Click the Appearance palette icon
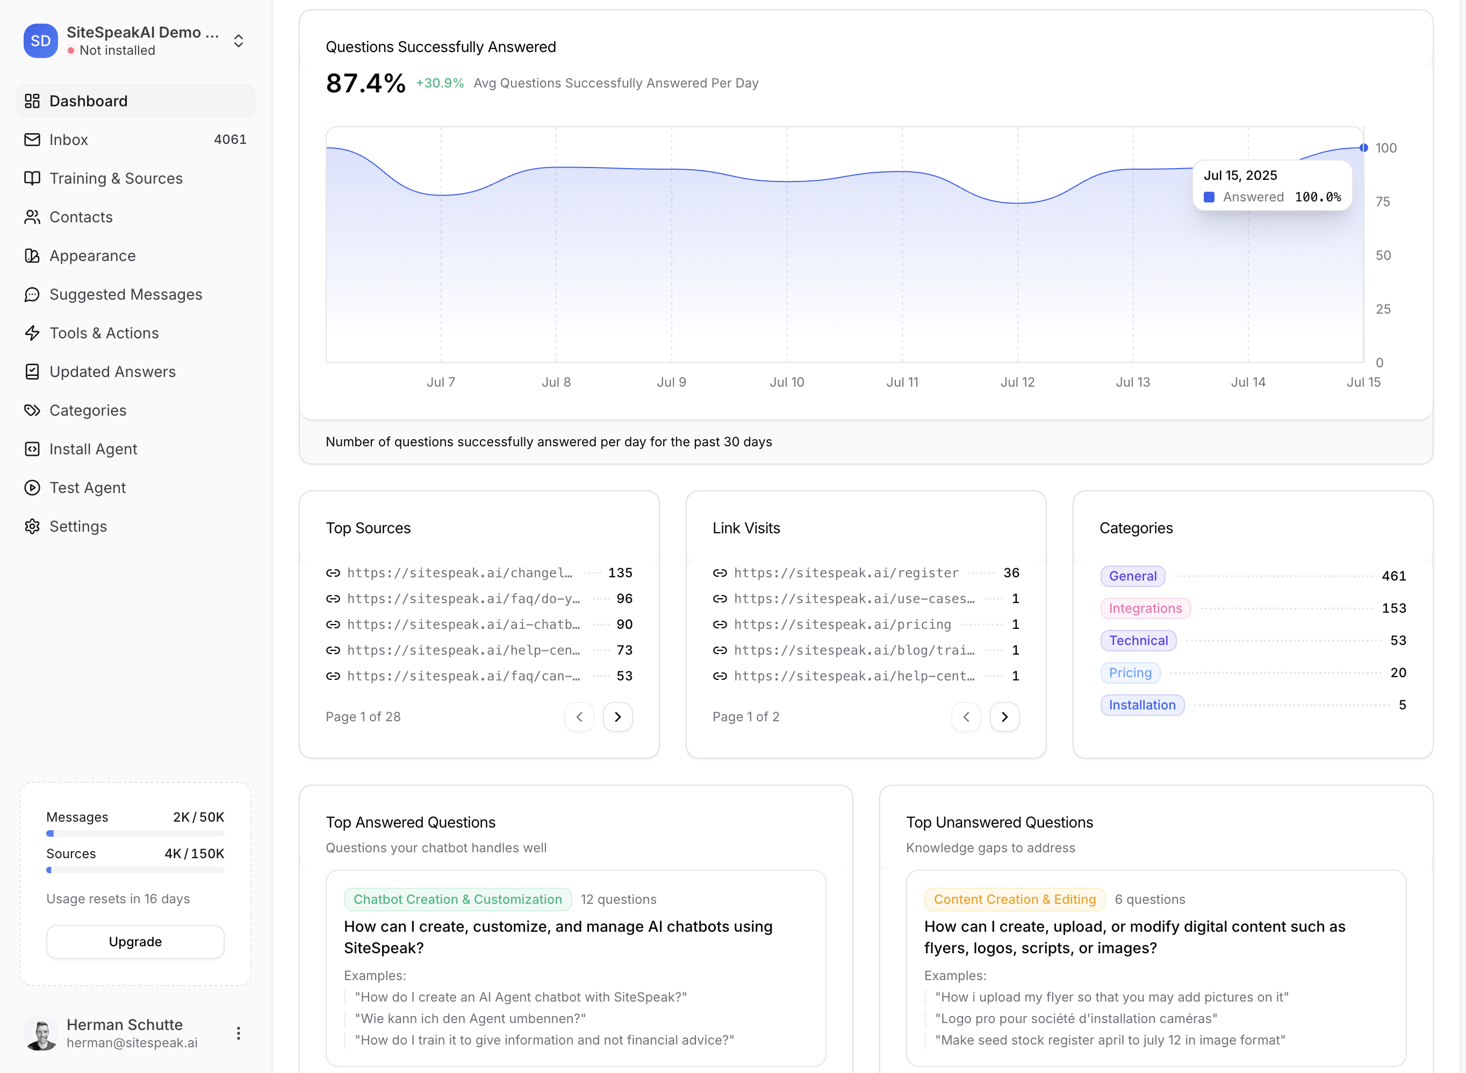The image size is (1466, 1073). [32, 256]
